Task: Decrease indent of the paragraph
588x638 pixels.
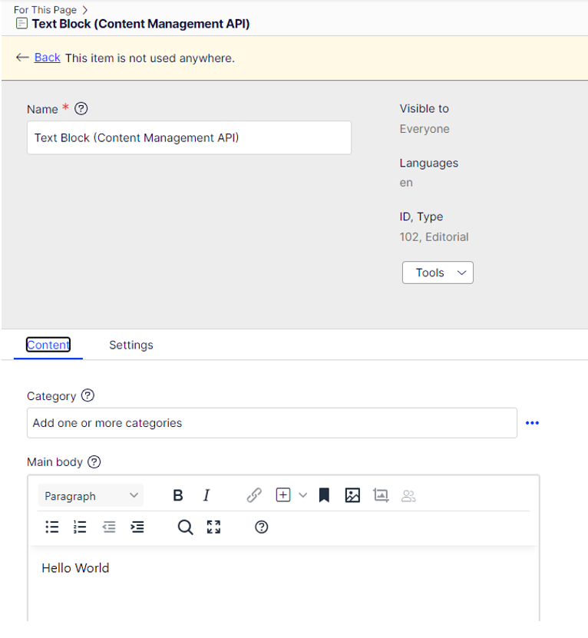Action: [x=109, y=527]
